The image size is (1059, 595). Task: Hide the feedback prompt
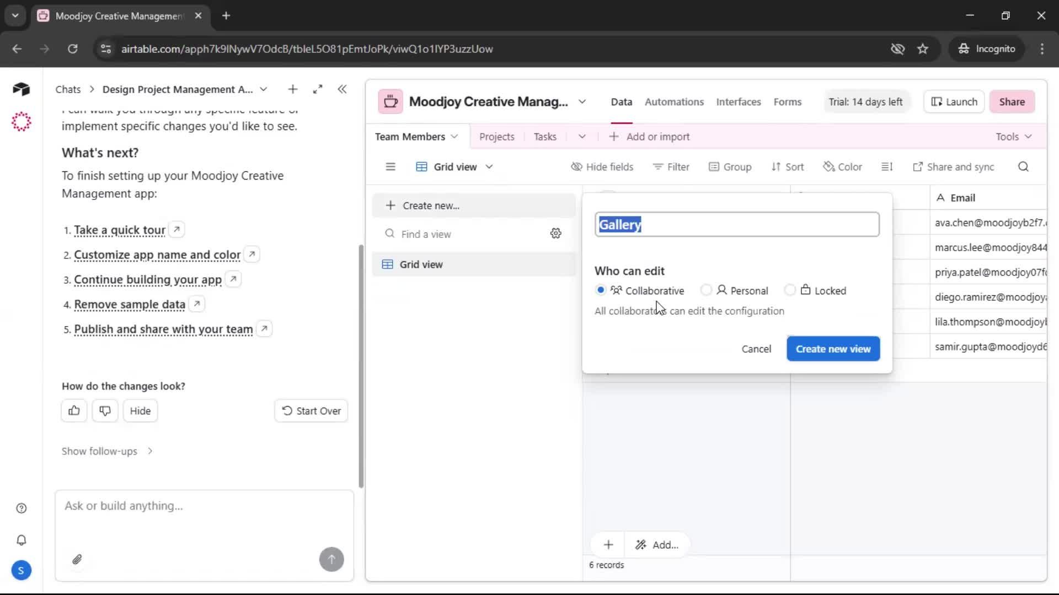click(140, 410)
